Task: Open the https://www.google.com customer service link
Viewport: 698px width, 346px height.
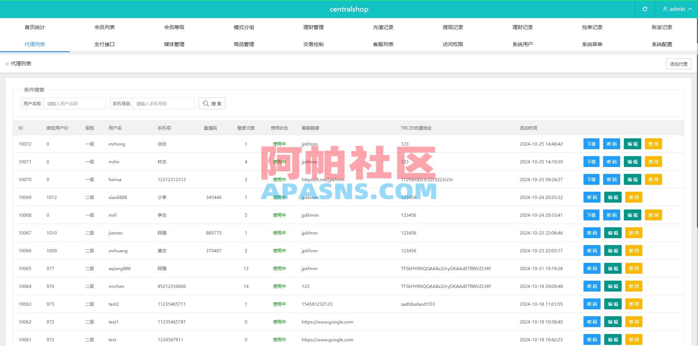Action: [327, 322]
